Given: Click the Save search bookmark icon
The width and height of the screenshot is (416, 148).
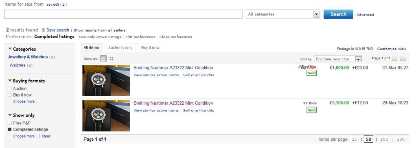Looking at the screenshot, I should 44,30.
